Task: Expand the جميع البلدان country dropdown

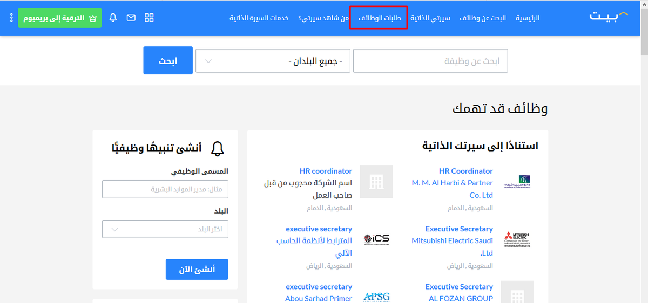Action: 273,61
